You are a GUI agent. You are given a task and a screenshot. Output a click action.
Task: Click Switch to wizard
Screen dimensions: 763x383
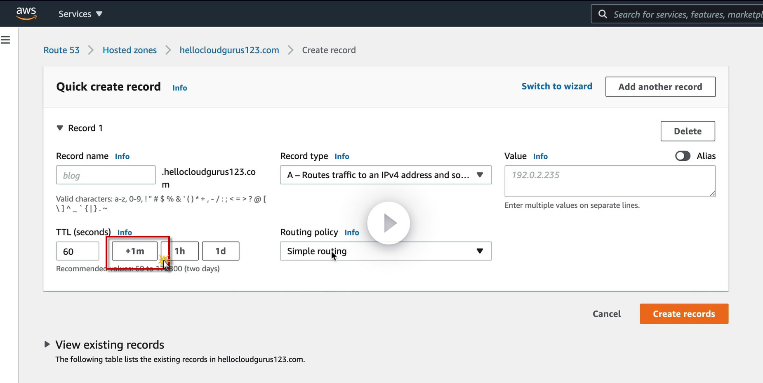[557, 86]
